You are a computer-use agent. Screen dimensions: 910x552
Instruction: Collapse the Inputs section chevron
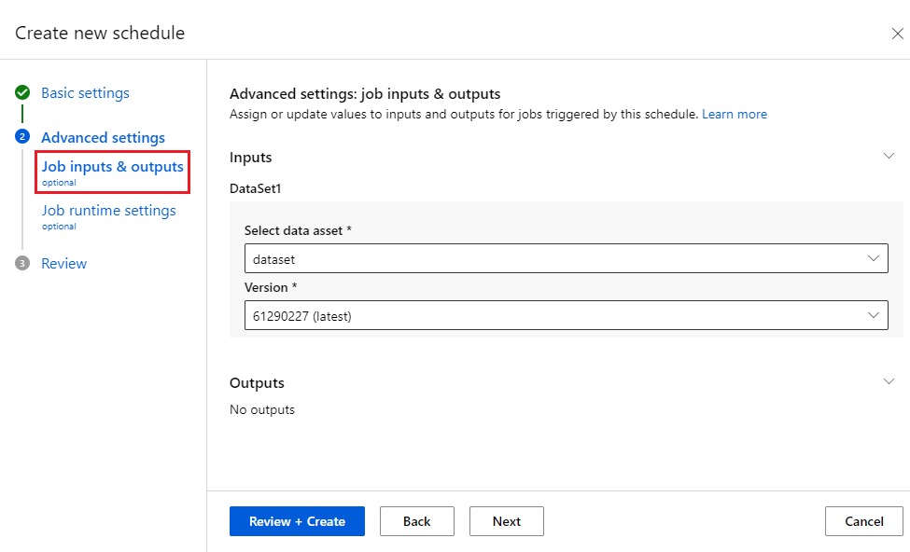tap(889, 156)
